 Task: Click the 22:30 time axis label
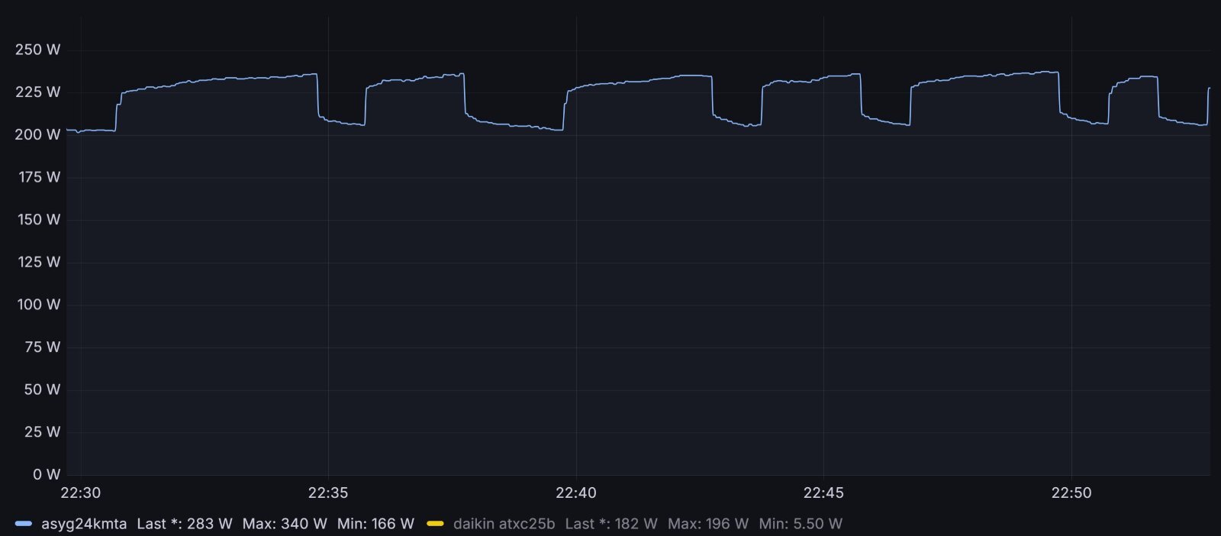(x=80, y=493)
